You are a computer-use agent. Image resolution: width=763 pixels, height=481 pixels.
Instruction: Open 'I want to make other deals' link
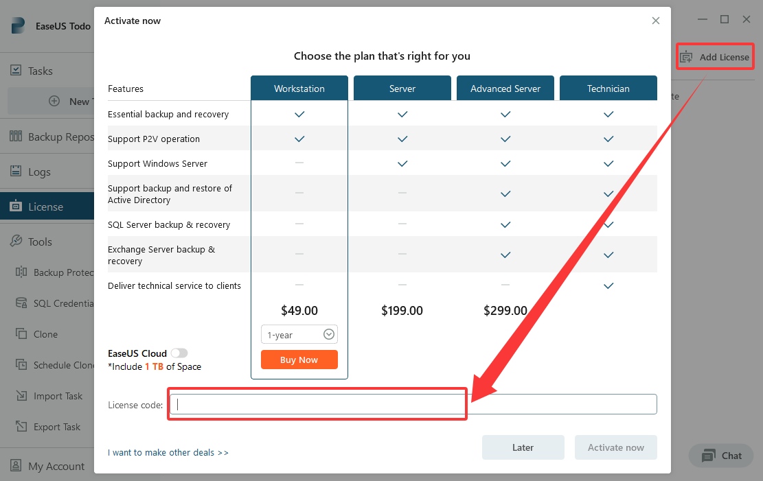coord(168,452)
